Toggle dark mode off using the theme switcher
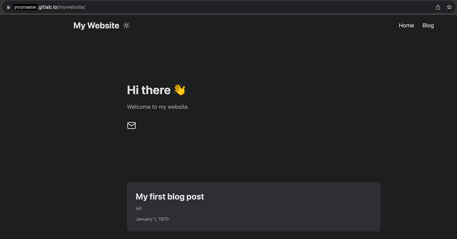Image resolution: width=457 pixels, height=239 pixels. 126,25
